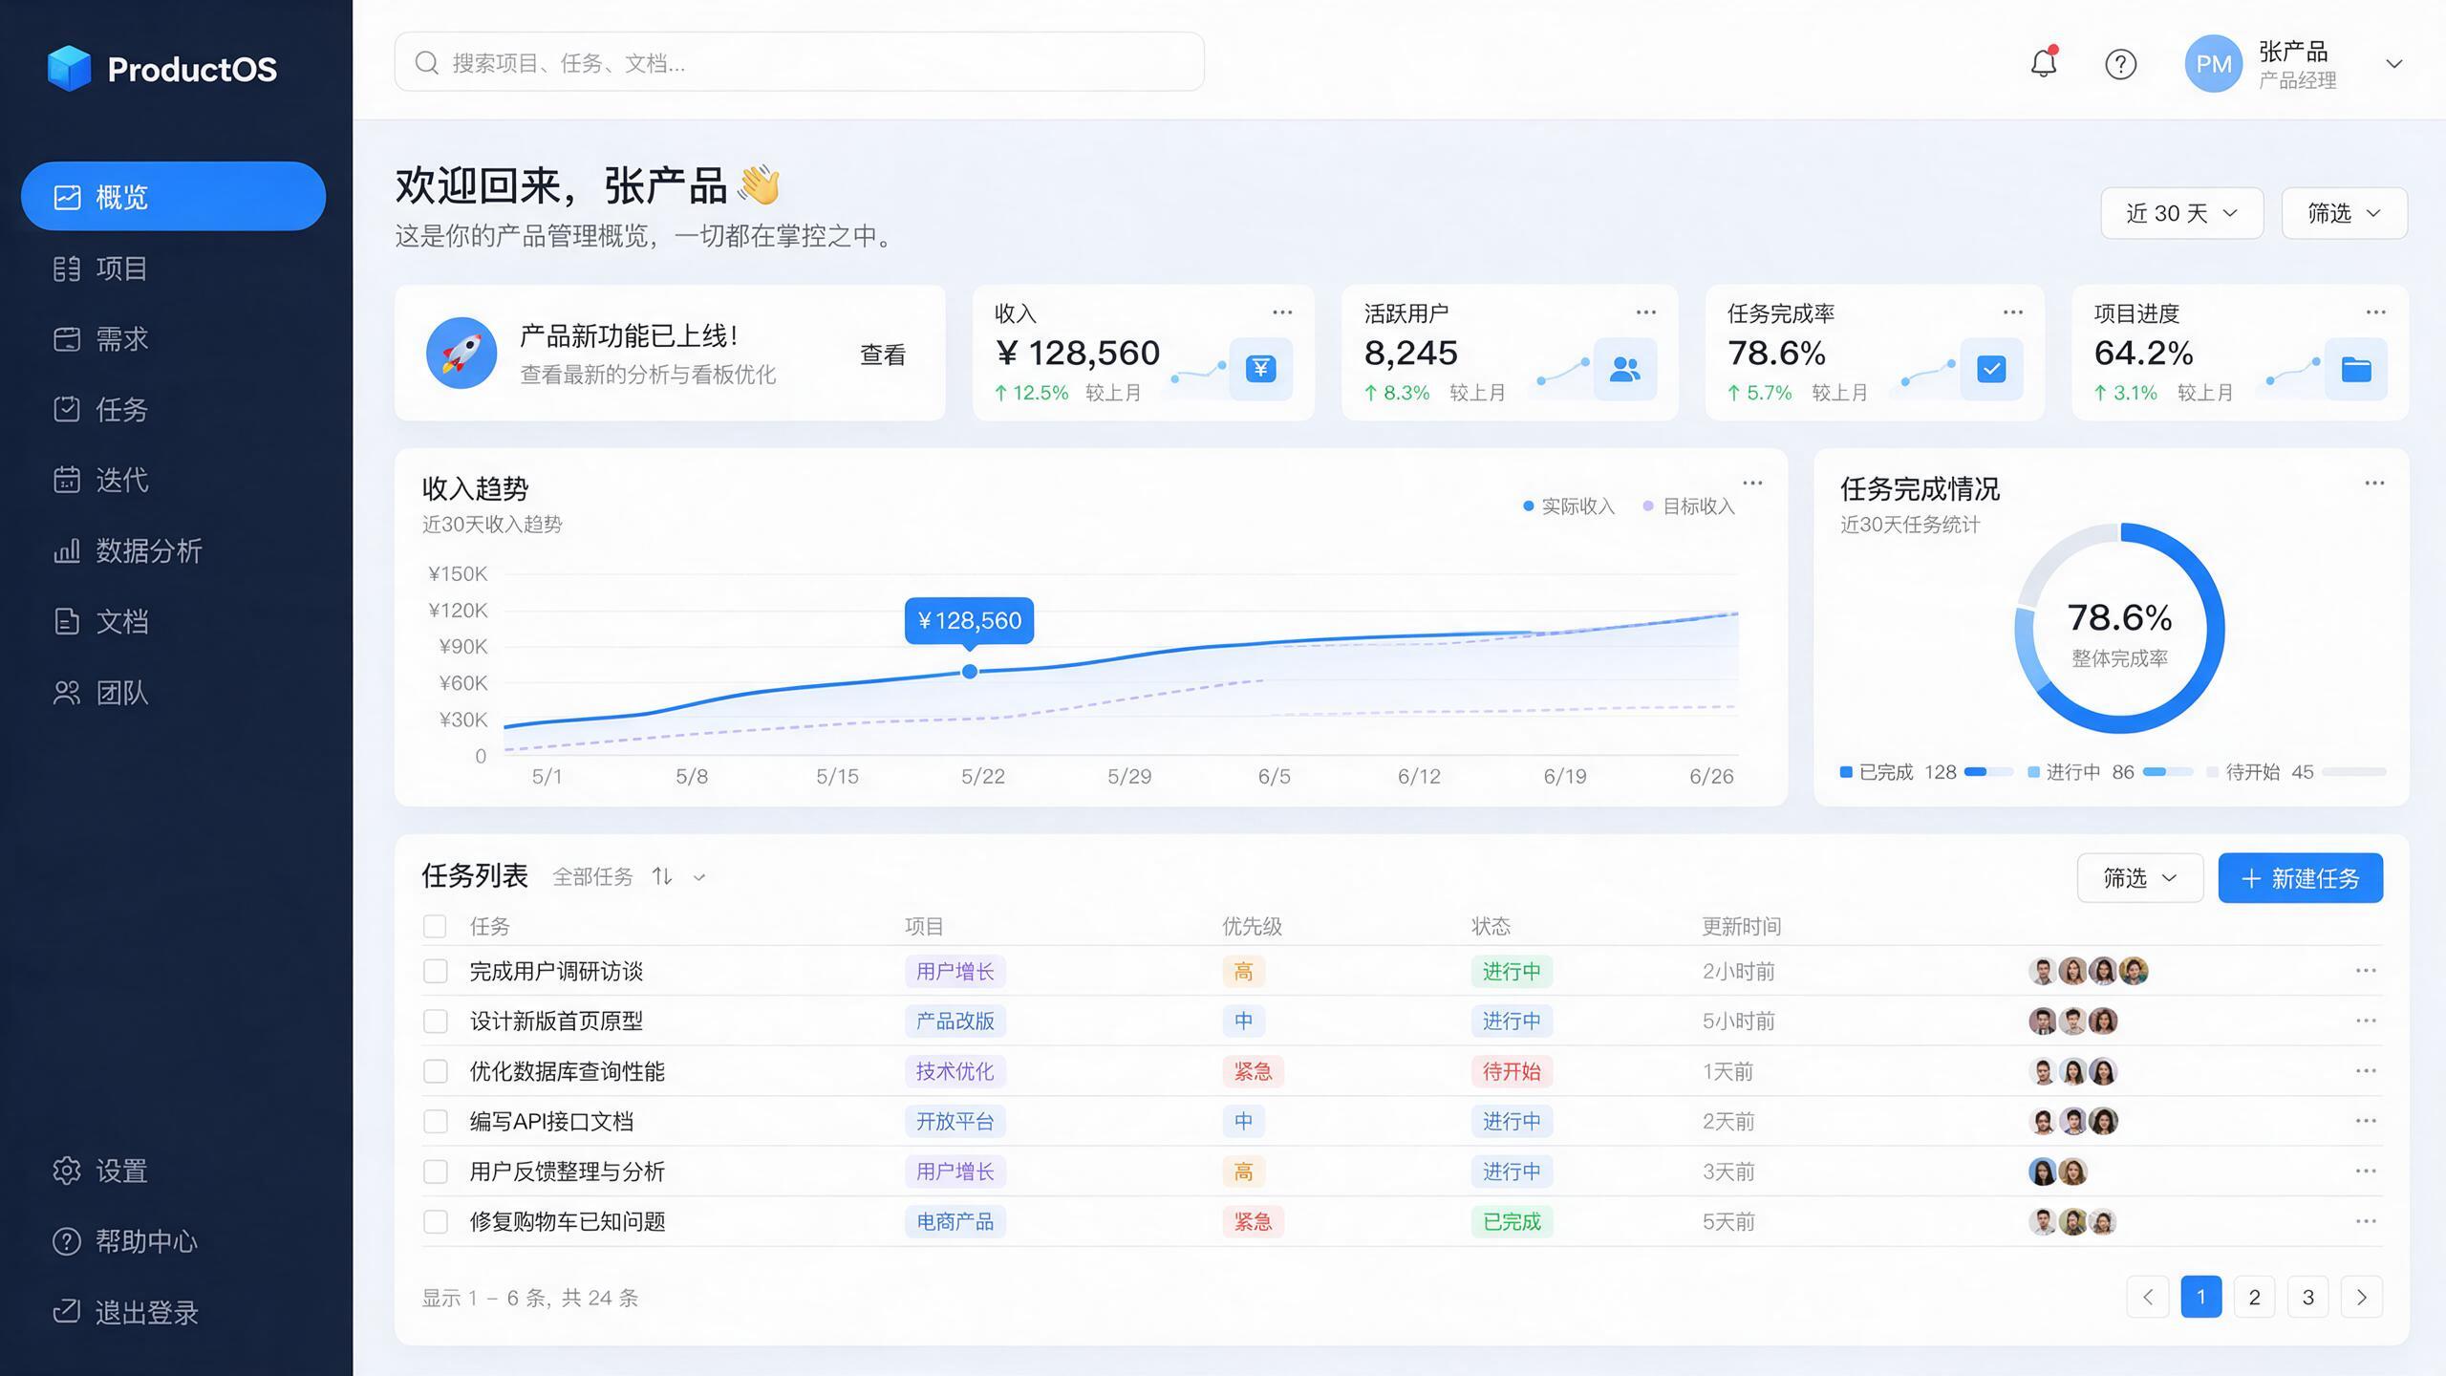Expand the 全部任务 chevron in the task list
The height and width of the screenshot is (1376, 2446).
pyautogui.click(x=699, y=877)
